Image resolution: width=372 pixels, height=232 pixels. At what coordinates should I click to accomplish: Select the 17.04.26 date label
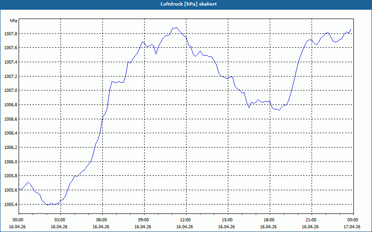click(x=352, y=227)
